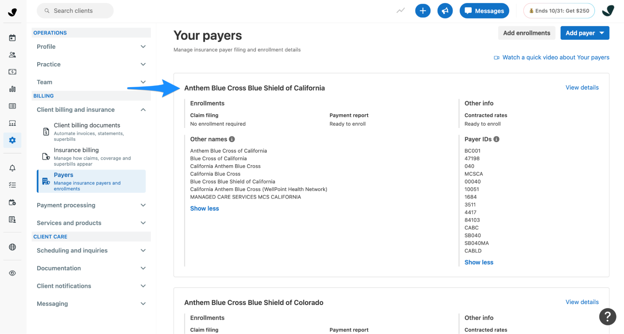Expand the Messaging section
Viewport: 624px width, 334px height.
pos(91,304)
